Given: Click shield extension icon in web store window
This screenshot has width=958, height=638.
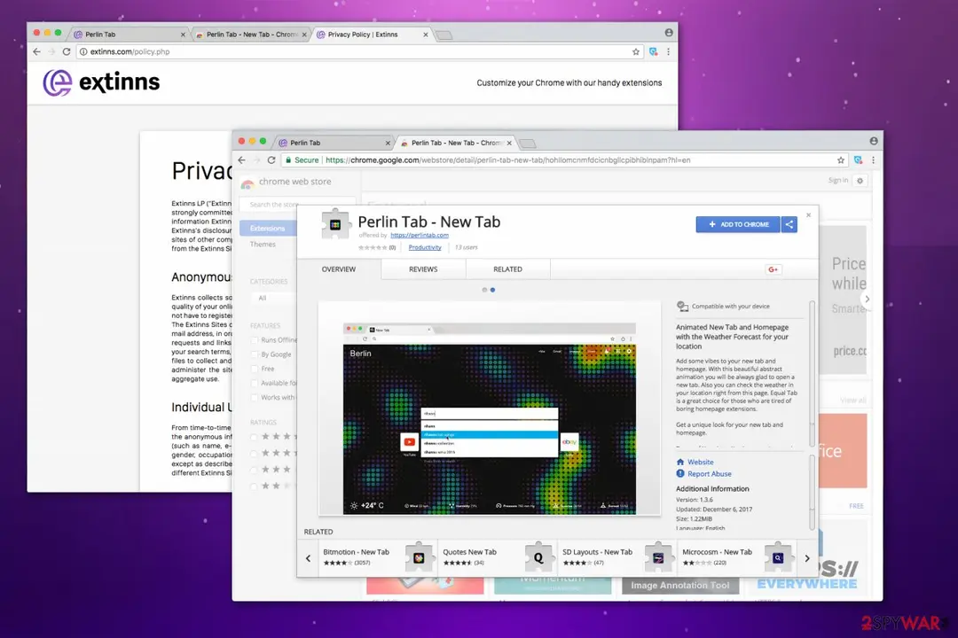Looking at the screenshot, I should coord(858,160).
